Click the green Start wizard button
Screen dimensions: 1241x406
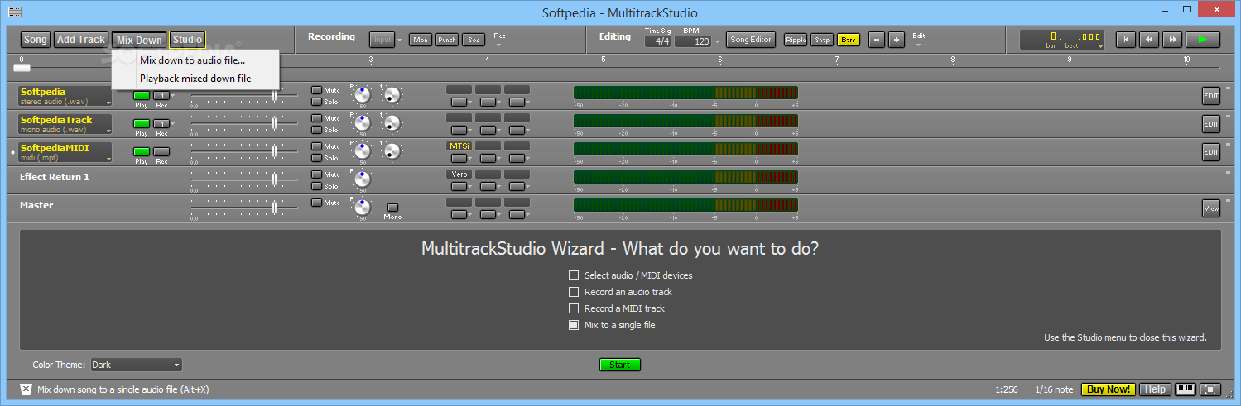[620, 365]
